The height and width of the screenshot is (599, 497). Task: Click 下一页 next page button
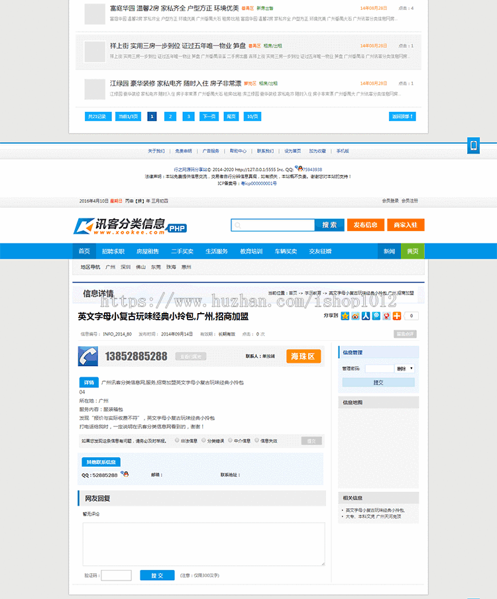point(209,116)
